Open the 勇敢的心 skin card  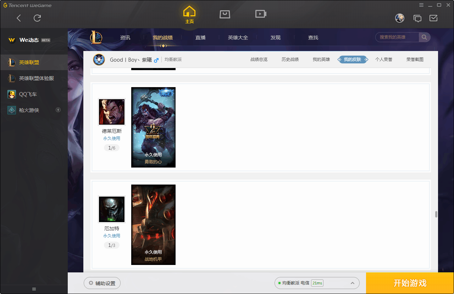tap(153, 128)
